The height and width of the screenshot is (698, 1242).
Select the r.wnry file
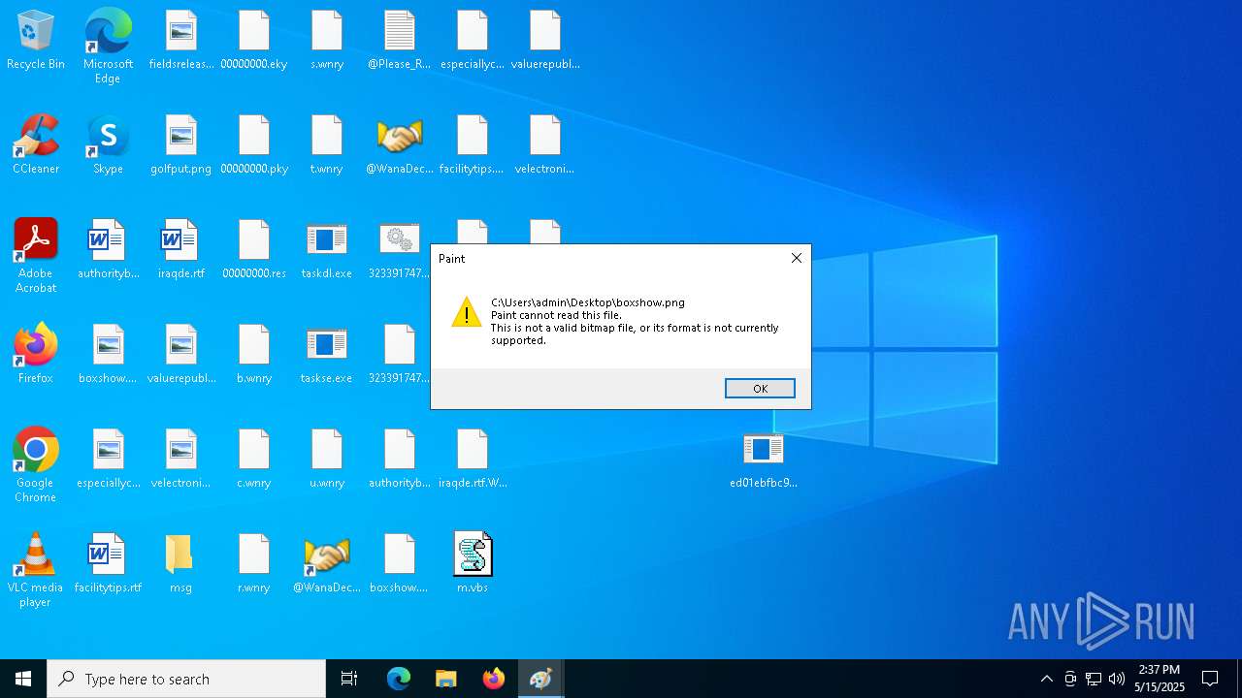(x=254, y=564)
